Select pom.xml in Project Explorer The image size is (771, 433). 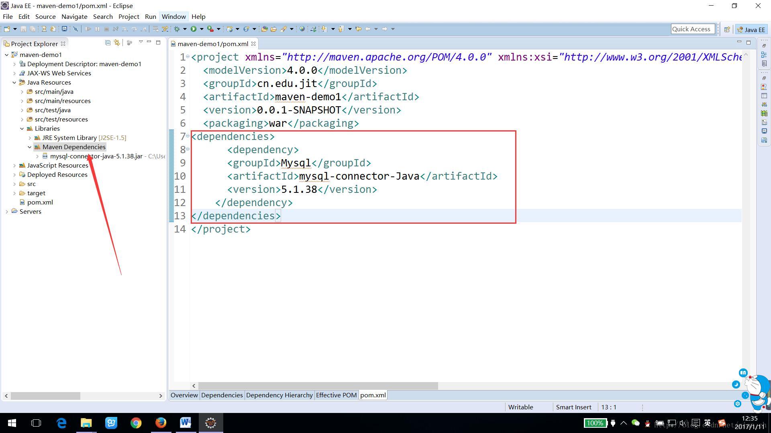coord(40,202)
